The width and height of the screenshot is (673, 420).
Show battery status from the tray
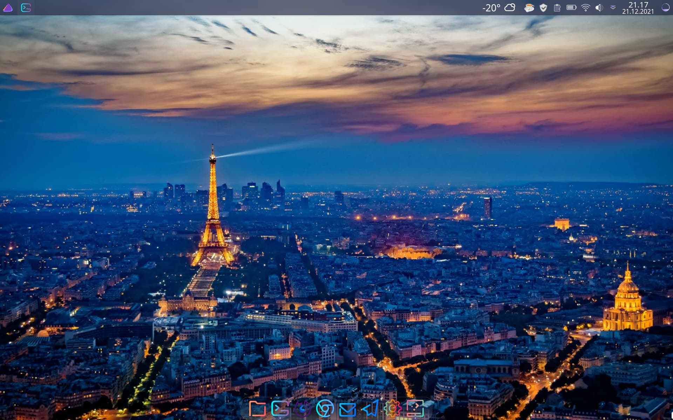click(571, 7)
